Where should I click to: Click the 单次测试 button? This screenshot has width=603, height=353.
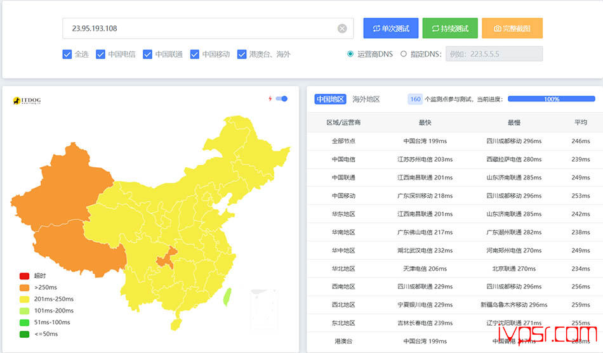(391, 29)
